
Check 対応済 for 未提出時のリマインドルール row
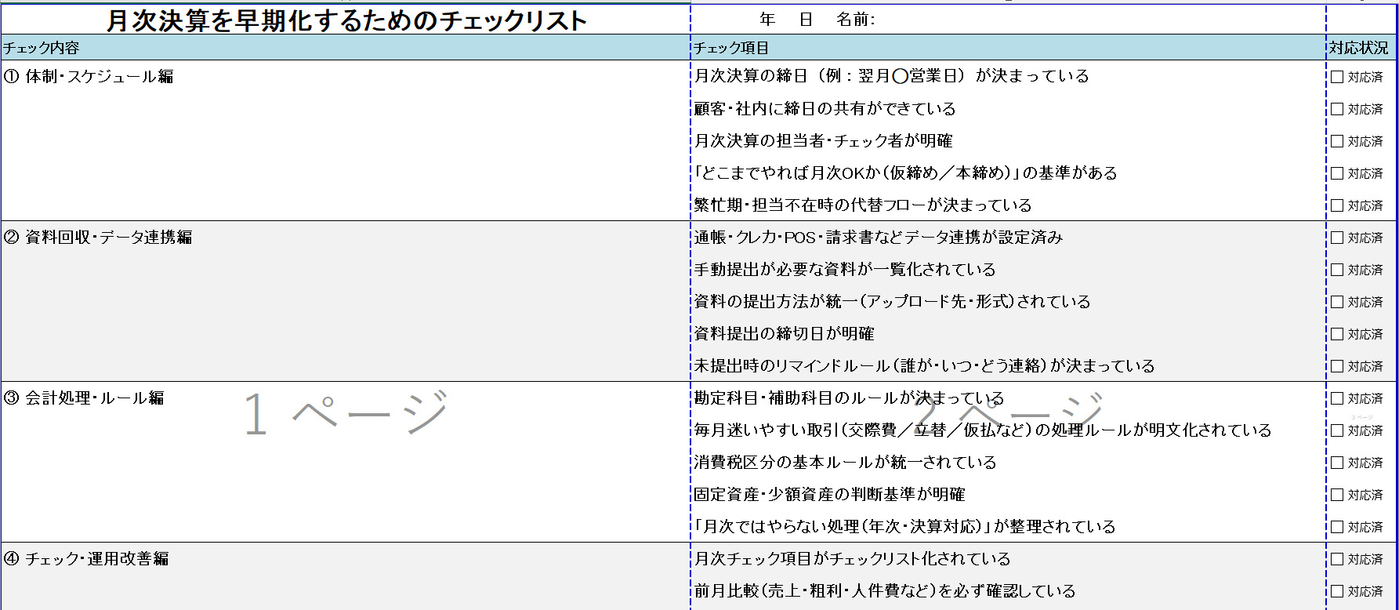[x=1337, y=366]
